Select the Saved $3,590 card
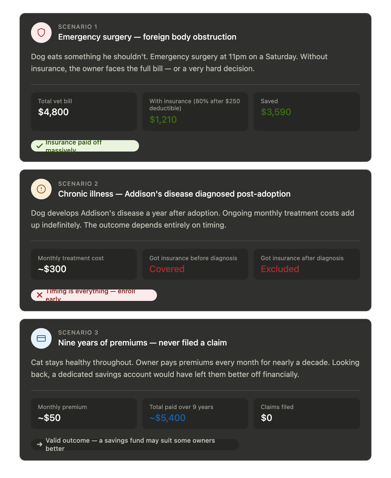The width and height of the screenshot is (391, 478). 307,112
